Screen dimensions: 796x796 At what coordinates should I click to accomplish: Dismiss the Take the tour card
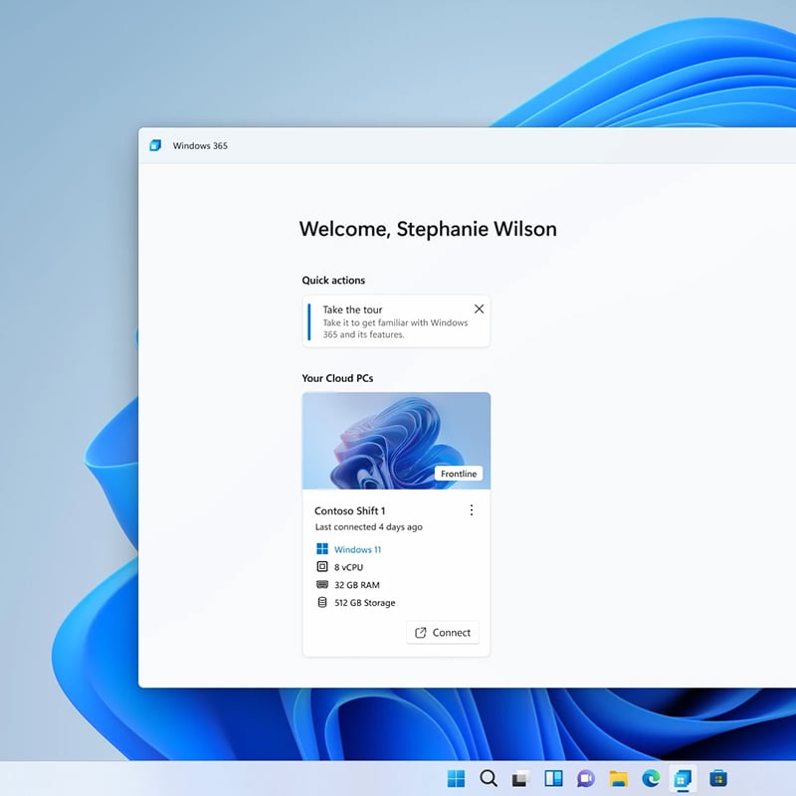[479, 308]
